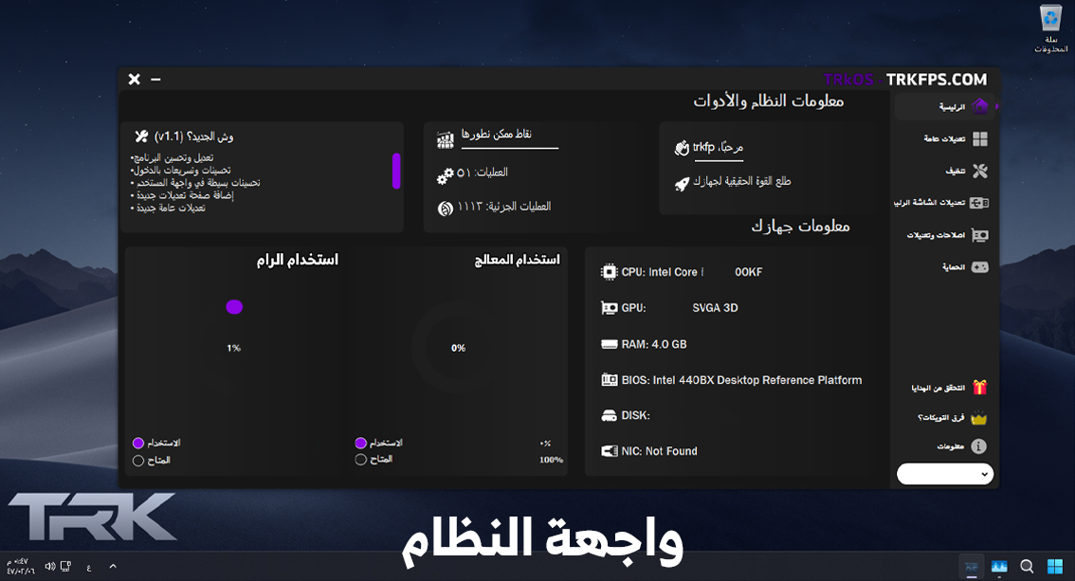Click the NIC network card icon
Image resolution: width=1075 pixels, height=581 pixels.
pos(609,451)
